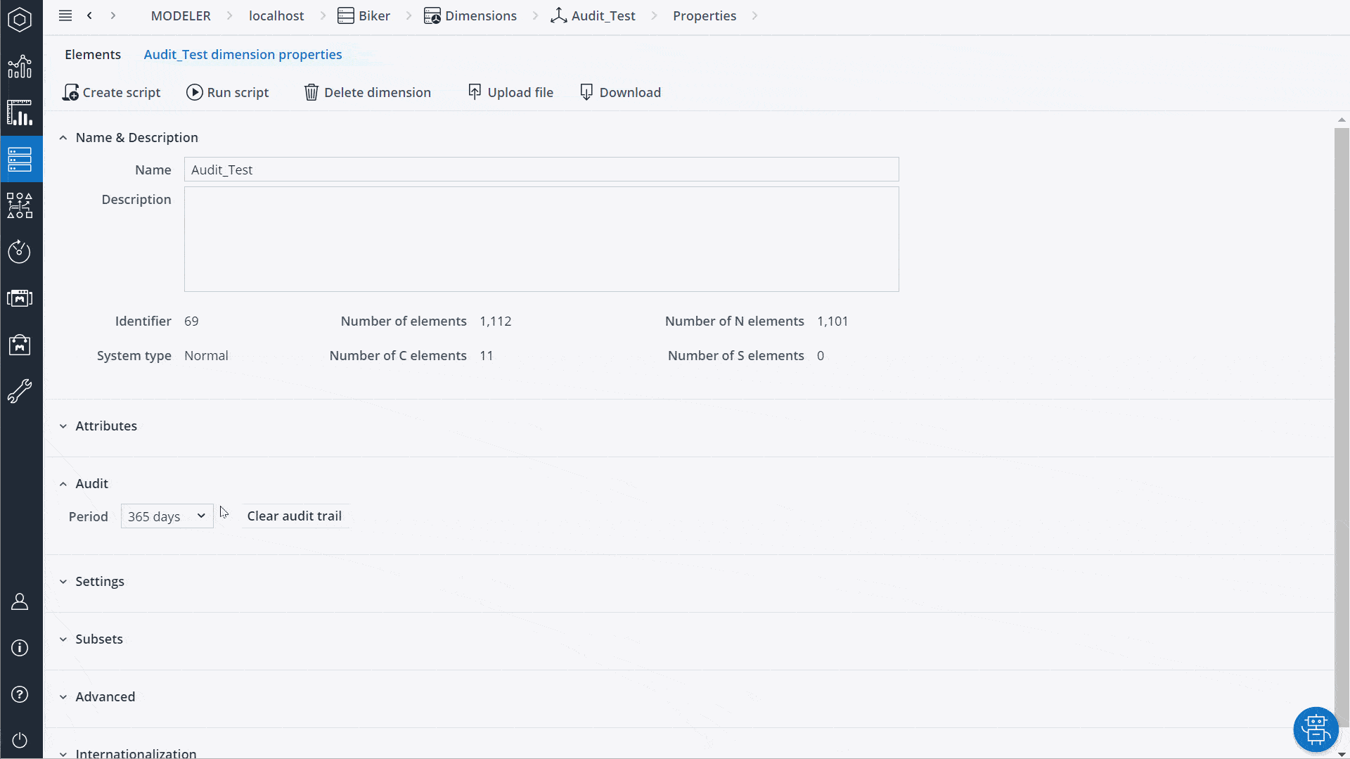
Task: Click the Delete dimension button
Action: [x=367, y=93]
